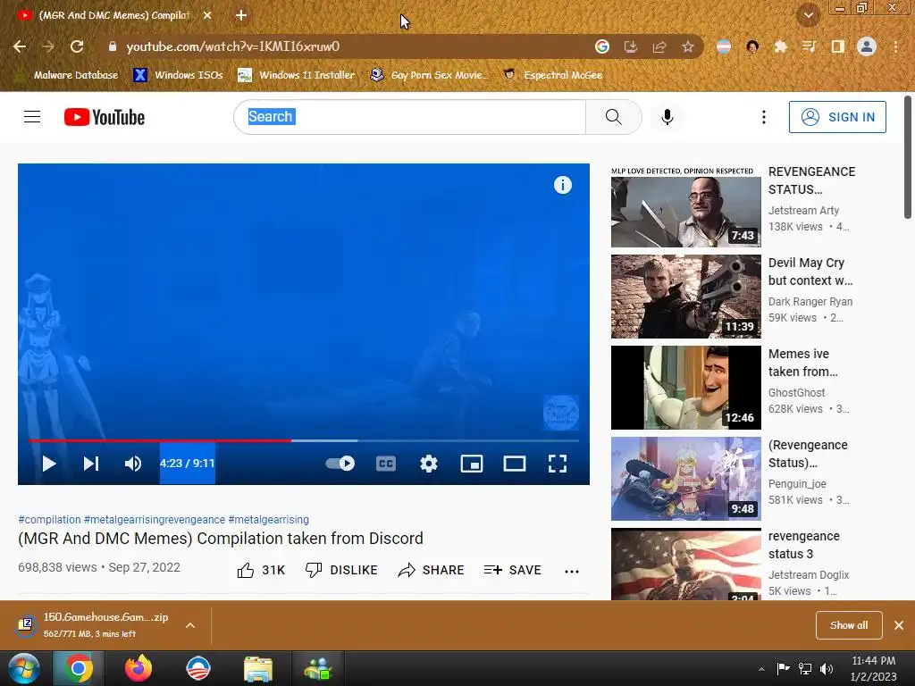Open volume control in system tray
The image size is (915, 686).
pos(827,669)
